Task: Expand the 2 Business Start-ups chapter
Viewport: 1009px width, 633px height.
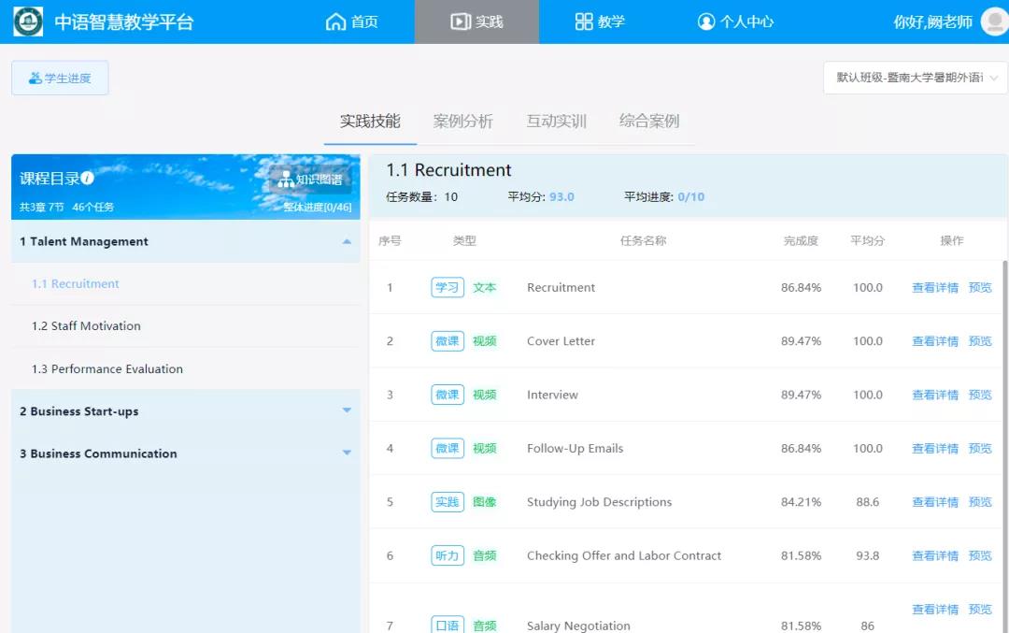Action: click(x=347, y=411)
